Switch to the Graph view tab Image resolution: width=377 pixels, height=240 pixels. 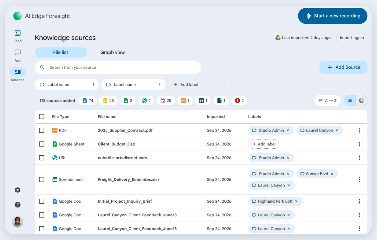[x=113, y=52]
